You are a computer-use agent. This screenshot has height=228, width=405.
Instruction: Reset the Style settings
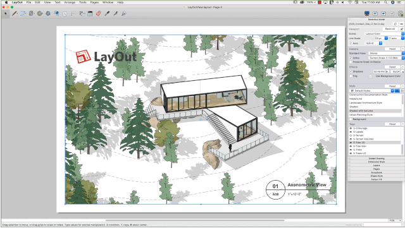coord(392,86)
